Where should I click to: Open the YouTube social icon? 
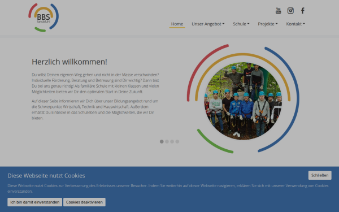pos(278,10)
